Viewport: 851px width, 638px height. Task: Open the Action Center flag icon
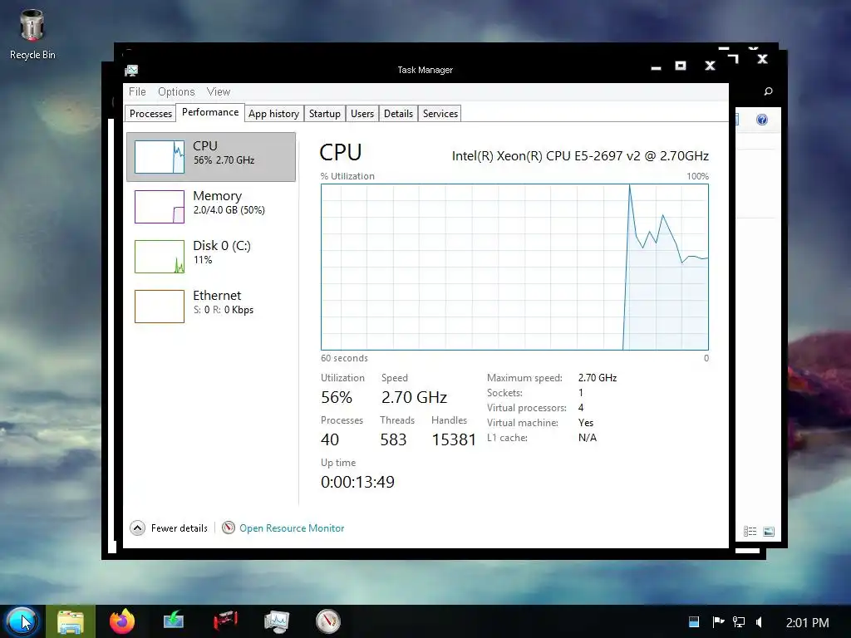718,622
